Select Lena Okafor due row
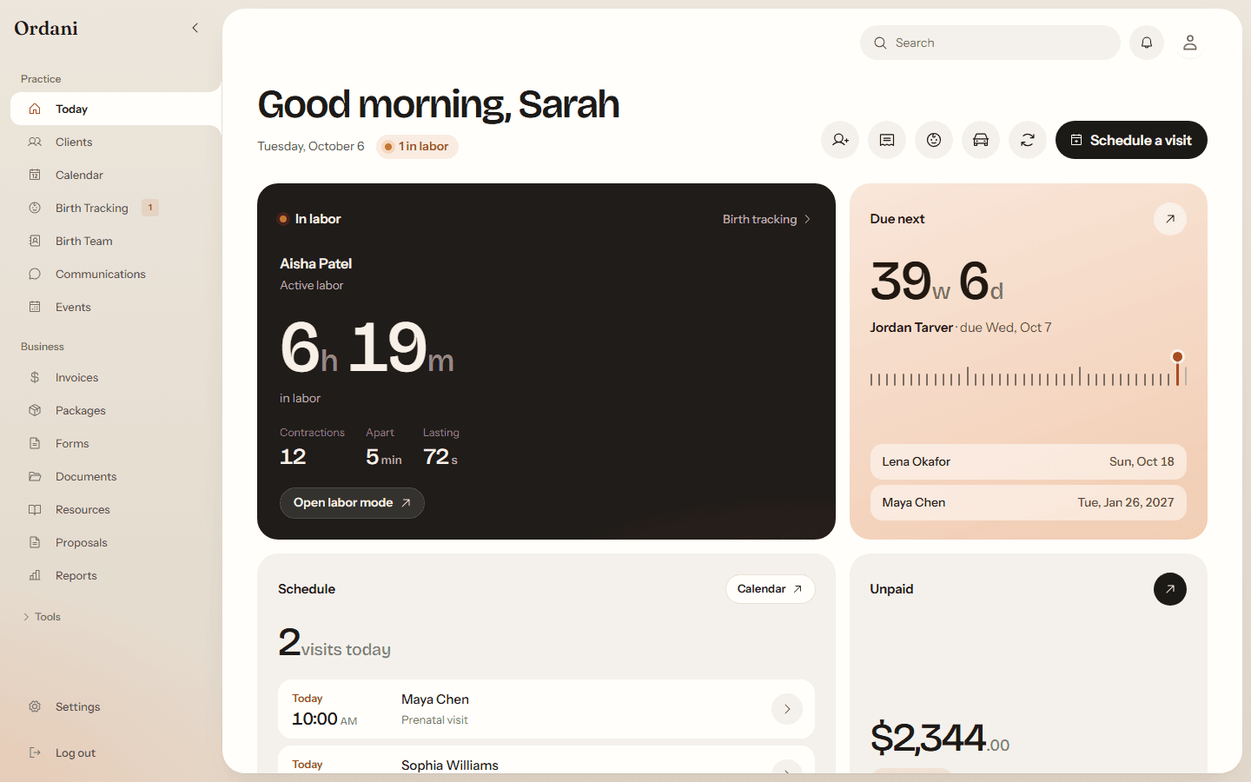The height and width of the screenshot is (782, 1251). (1028, 461)
